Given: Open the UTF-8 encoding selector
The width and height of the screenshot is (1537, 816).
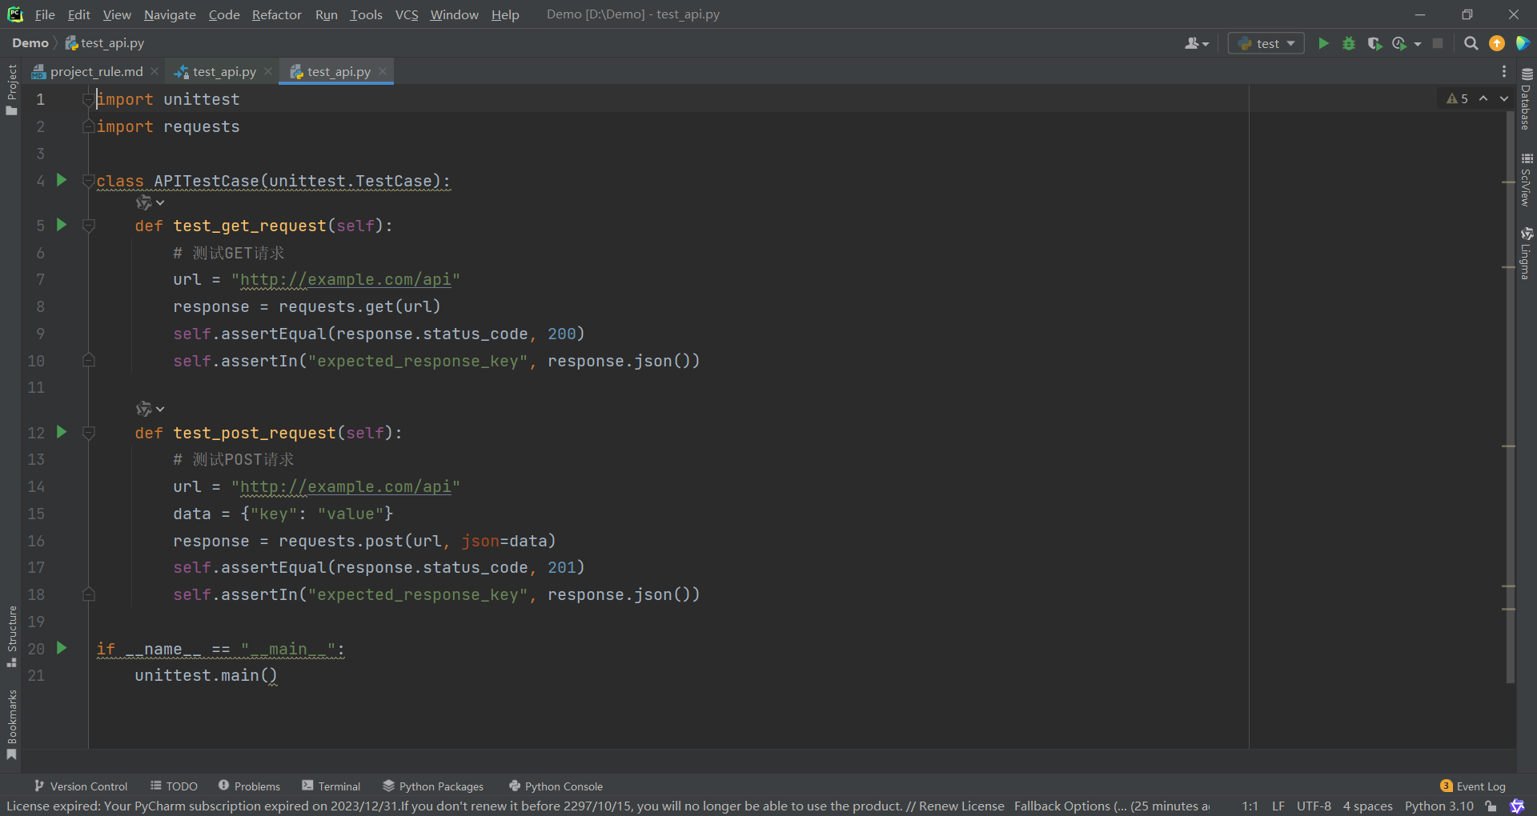Looking at the screenshot, I should point(1314,806).
